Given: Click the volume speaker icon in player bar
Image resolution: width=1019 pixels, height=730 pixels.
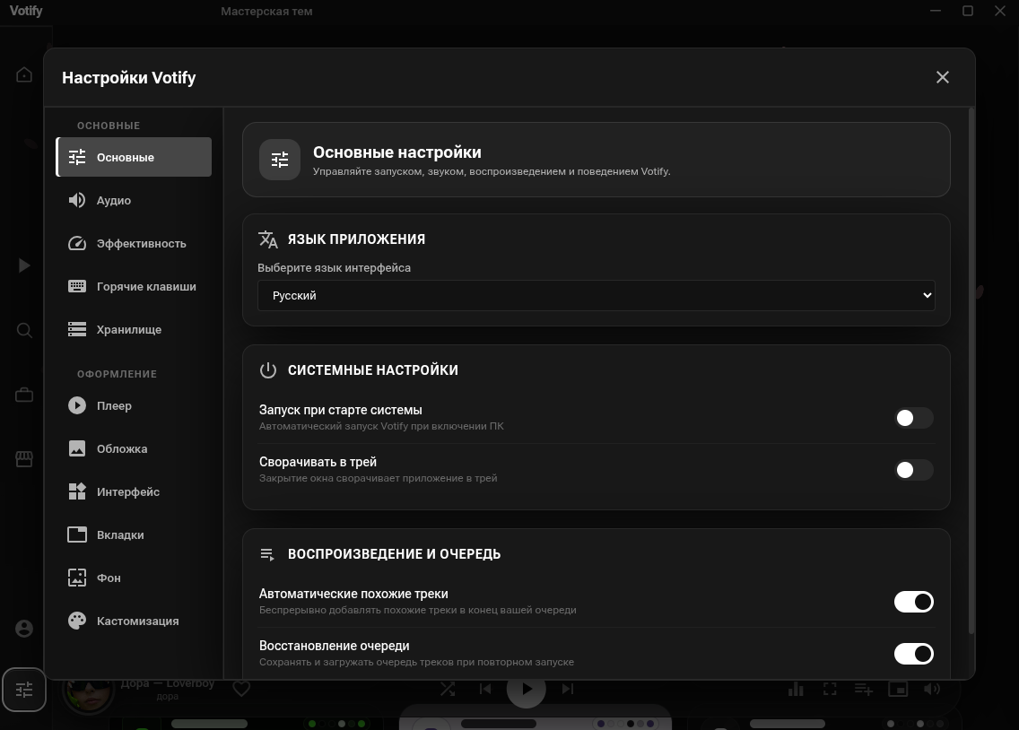Looking at the screenshot, I should (x=932, y=689).
